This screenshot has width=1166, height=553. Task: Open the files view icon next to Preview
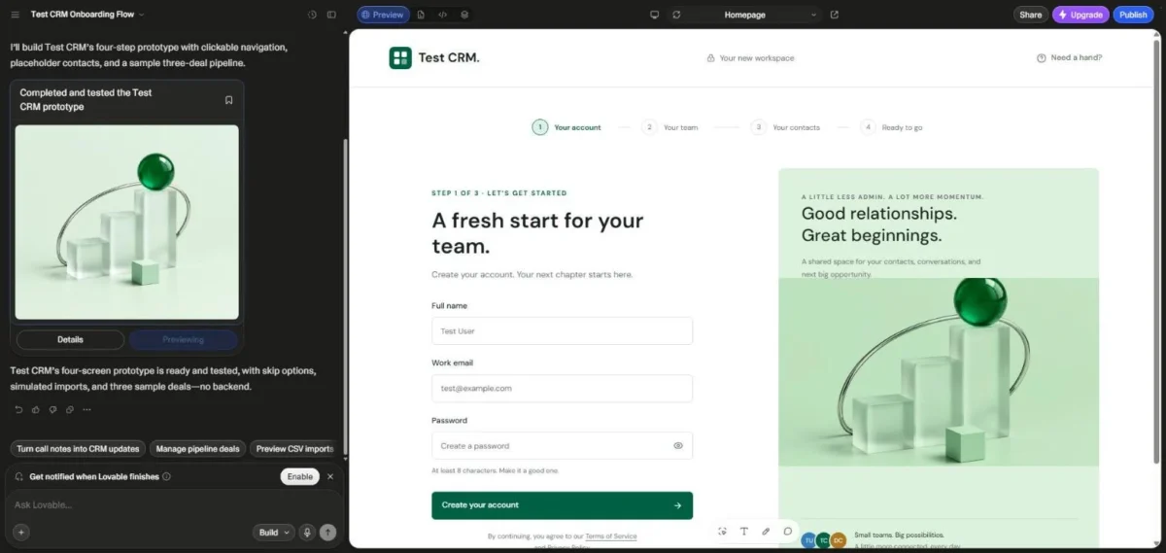421,15
